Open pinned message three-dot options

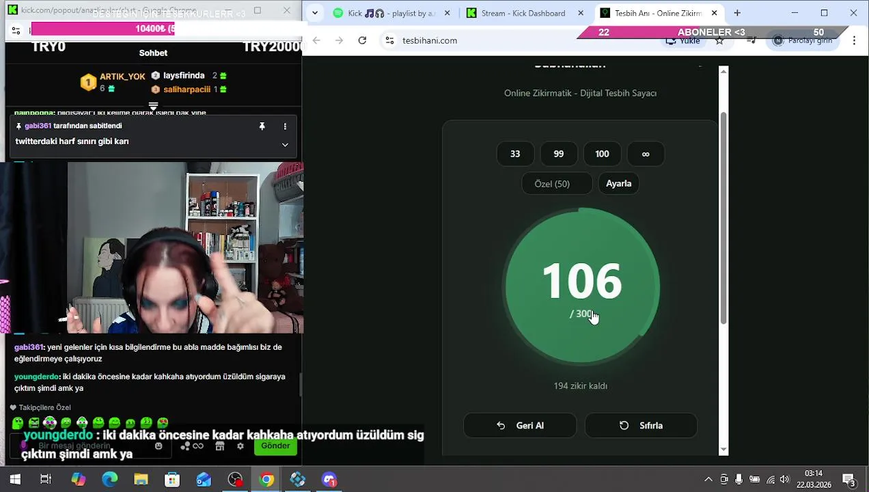tap(285, 126)
